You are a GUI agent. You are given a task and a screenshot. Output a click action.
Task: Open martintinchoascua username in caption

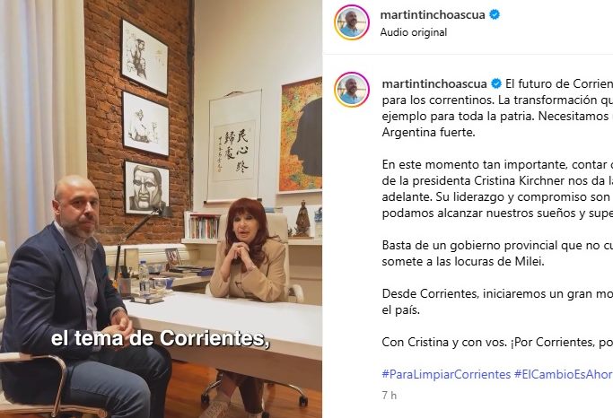[x=434, y=84]
